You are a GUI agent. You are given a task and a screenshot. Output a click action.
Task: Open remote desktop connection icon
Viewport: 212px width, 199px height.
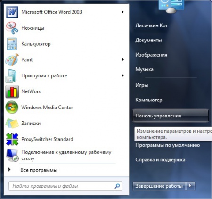point(12,155)
